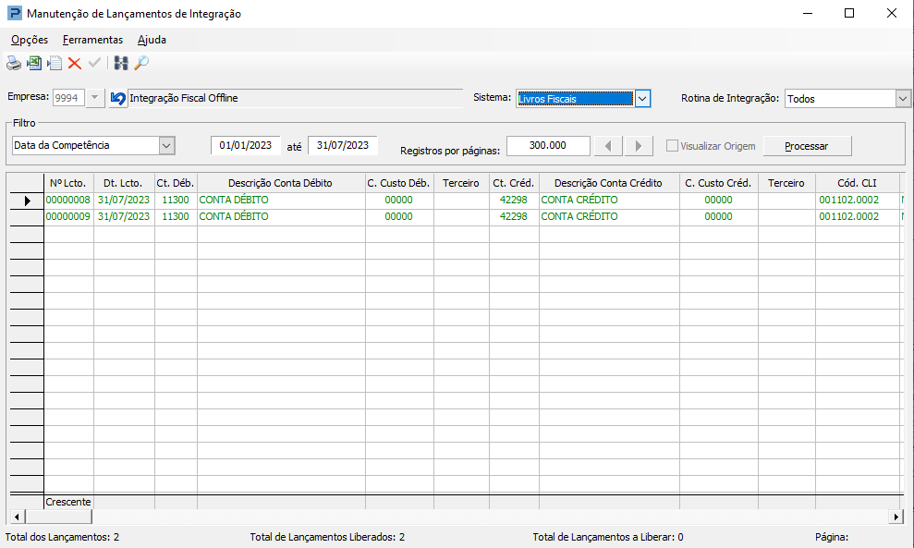This screenshot has width=914, height=548.
Task: Click the start date field 01/01/2023
Action: coord(246,145)
